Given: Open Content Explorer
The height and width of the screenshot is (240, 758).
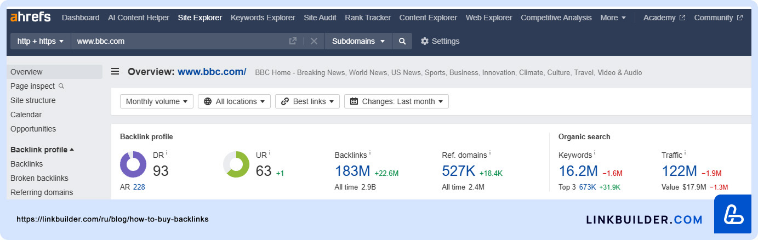Looking at the screenshot, I should (428, 18).
